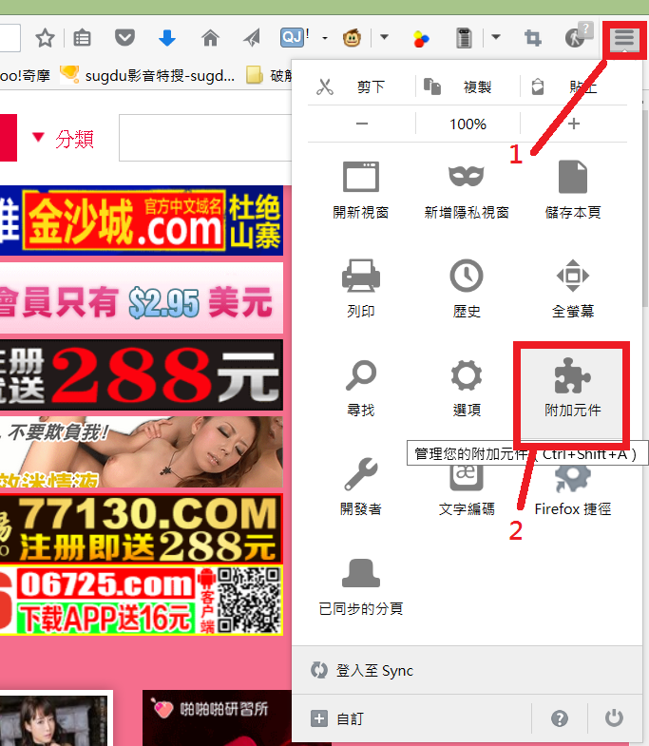Open the Greasemonkey monkey icon dropdown arrow
This screenshot has width=649, height=746.
pos(385,38)
